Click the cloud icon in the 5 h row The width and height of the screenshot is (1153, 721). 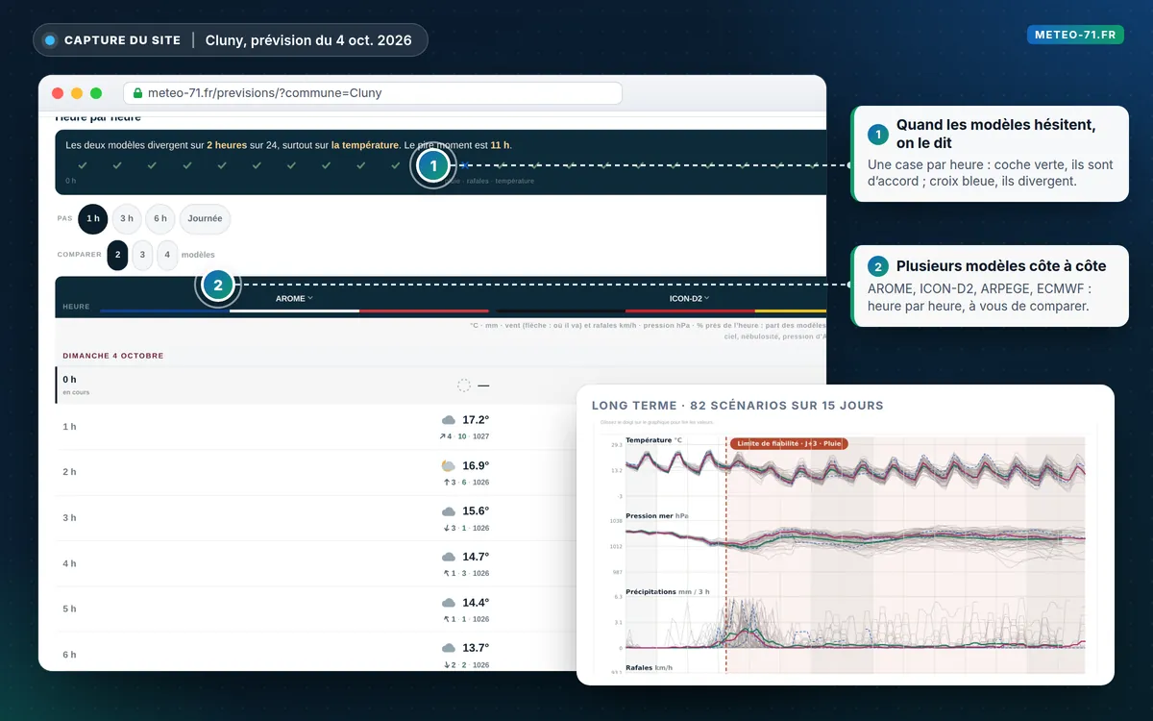[449, 603]
